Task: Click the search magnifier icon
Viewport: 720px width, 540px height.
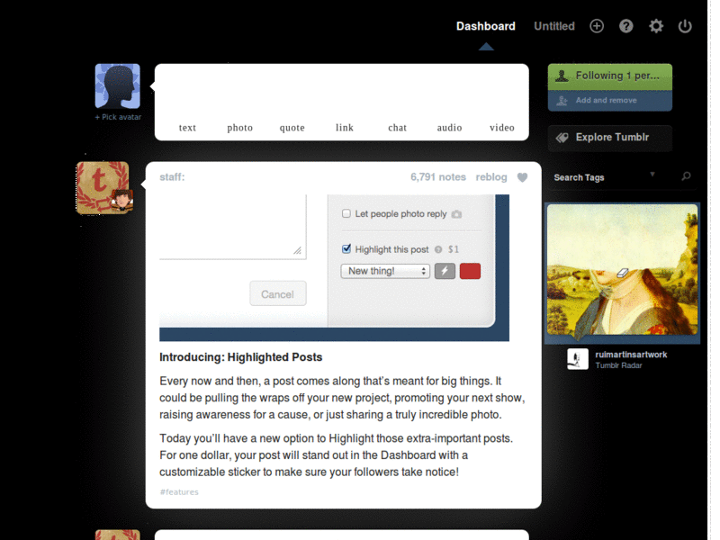Action: (x=686, y=176)
